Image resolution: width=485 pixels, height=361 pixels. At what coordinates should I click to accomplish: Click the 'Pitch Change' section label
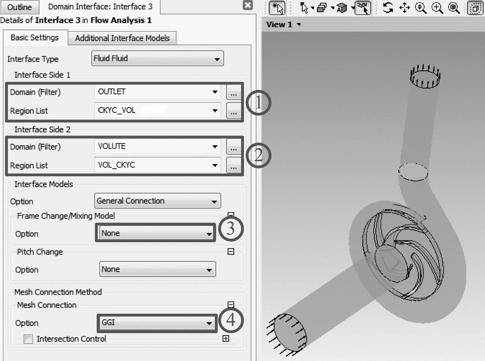click(x=40, y=252)
